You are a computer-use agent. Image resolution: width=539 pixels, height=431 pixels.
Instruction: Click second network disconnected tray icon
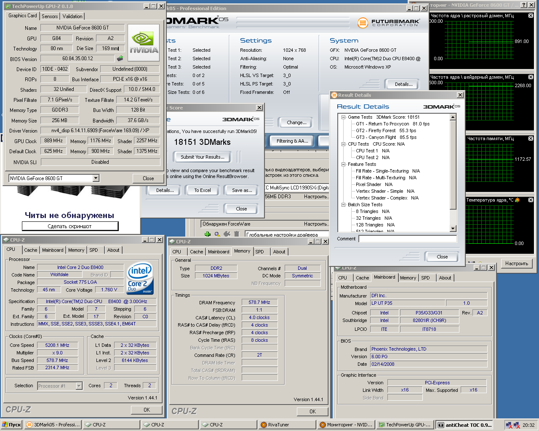(x=517, y=425)
